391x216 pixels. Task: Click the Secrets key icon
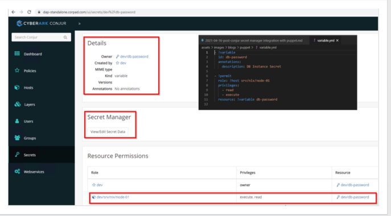click(x=17, y=155)
